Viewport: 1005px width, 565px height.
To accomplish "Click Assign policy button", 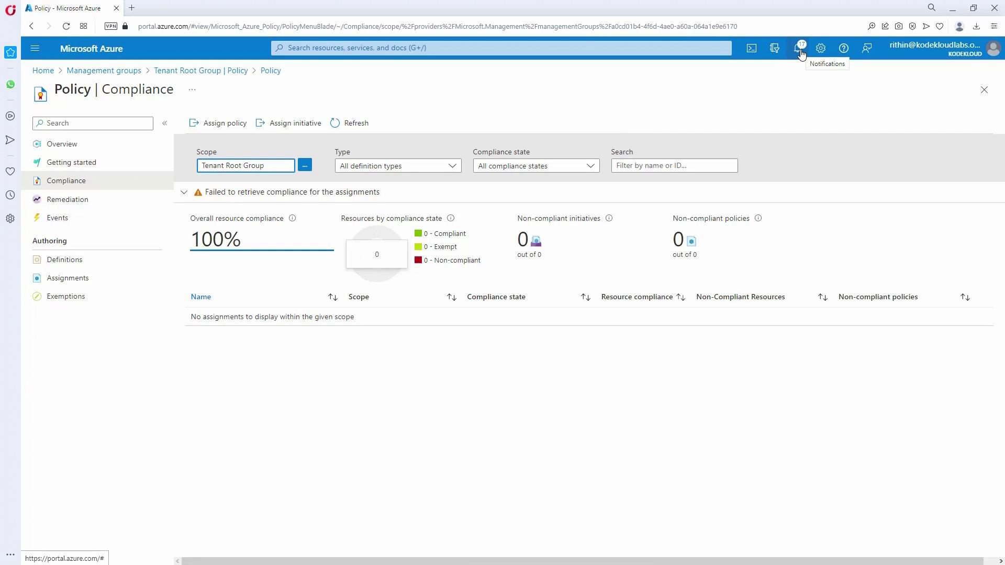I will point(218,123).
